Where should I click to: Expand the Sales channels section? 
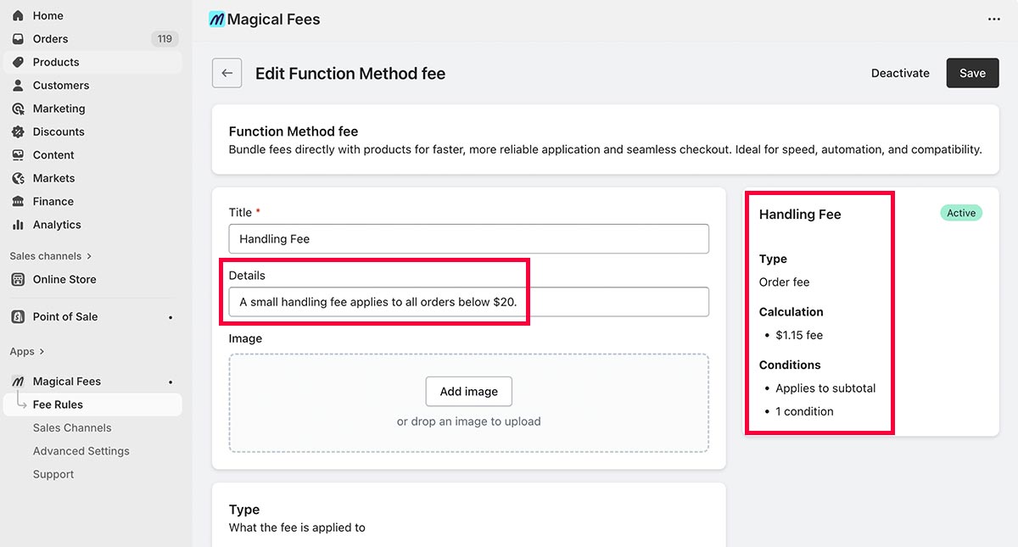tap(89, 256)
